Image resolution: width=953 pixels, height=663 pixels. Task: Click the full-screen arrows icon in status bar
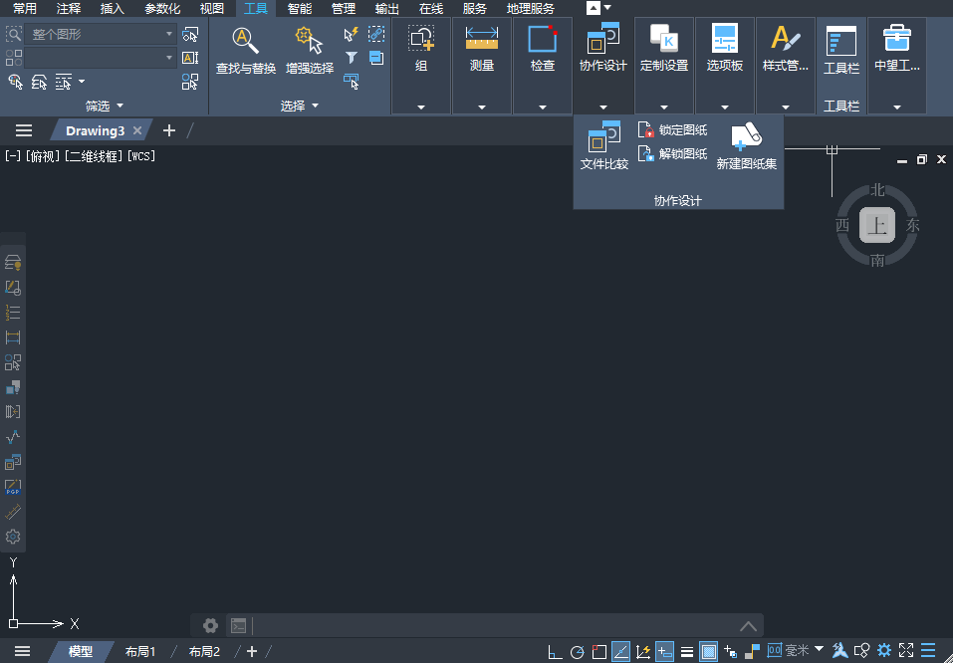(x=906, y=651)
